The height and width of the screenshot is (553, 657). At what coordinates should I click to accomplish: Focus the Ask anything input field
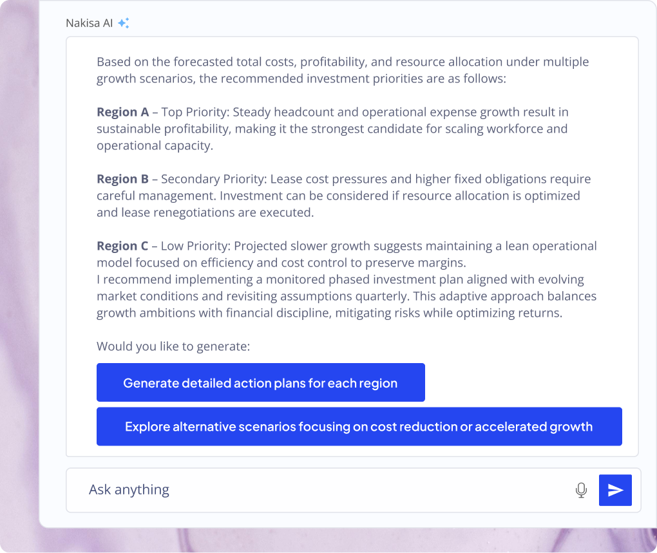click(322, 490)
